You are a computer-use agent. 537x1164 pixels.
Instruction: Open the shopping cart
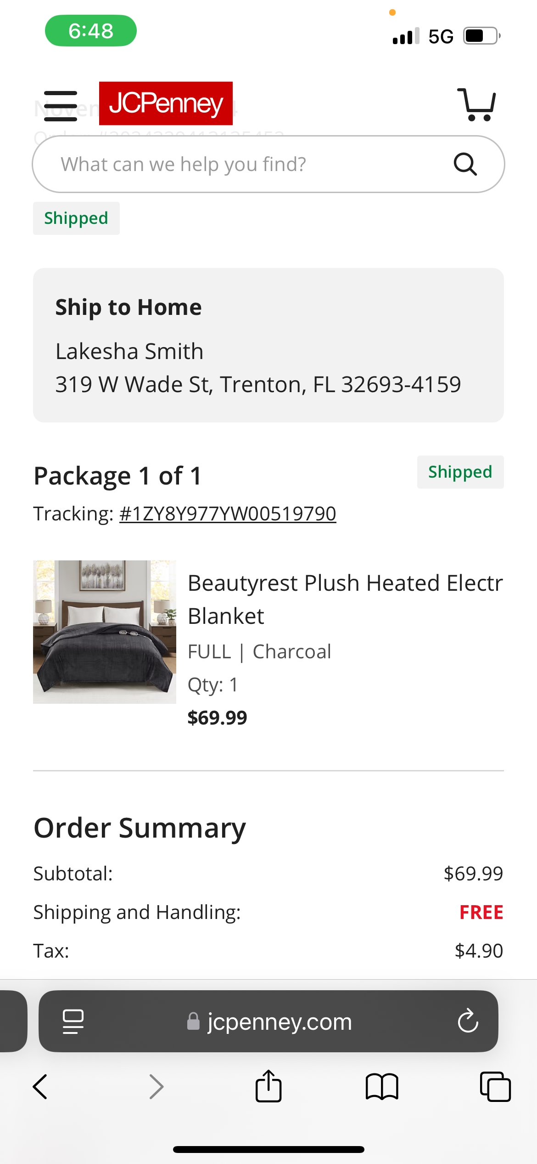pos(477,105)
